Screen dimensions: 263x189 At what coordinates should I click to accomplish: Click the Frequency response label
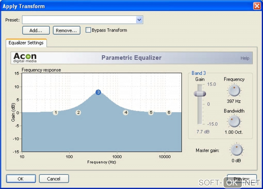click(41, 70)
